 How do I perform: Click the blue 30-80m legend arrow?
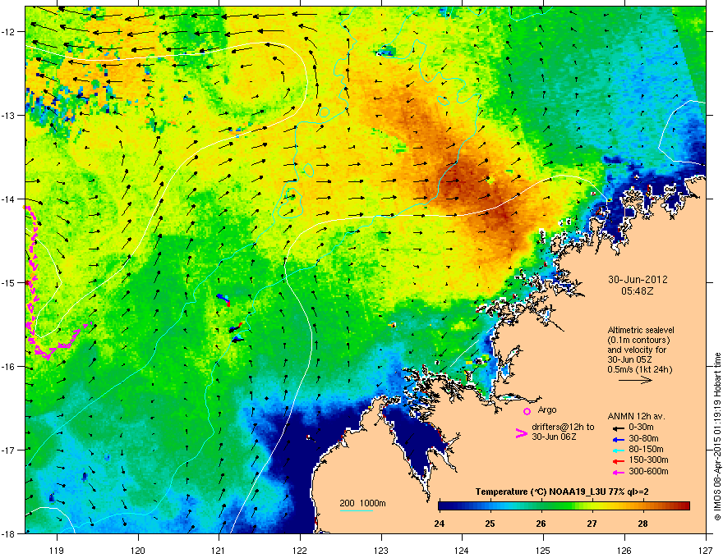click(619, 439)
